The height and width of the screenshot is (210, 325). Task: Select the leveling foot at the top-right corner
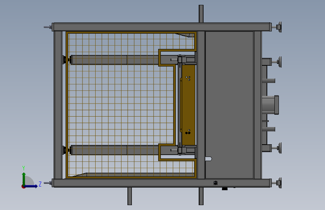pyautogui.click(x=279, y=27)
